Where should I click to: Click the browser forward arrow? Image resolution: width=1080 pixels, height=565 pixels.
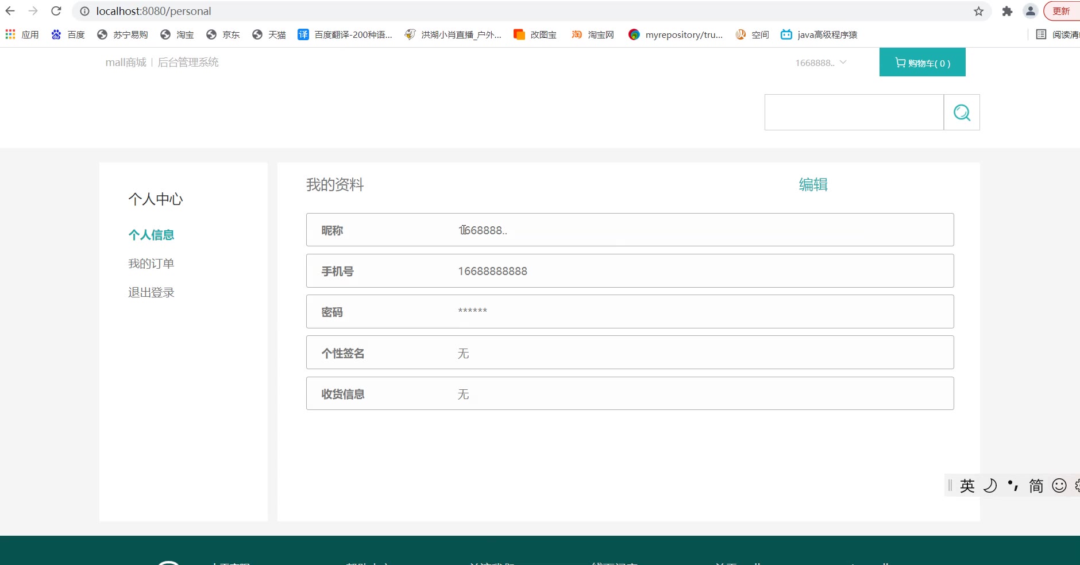pyautogui.click(x=33, y=11)
